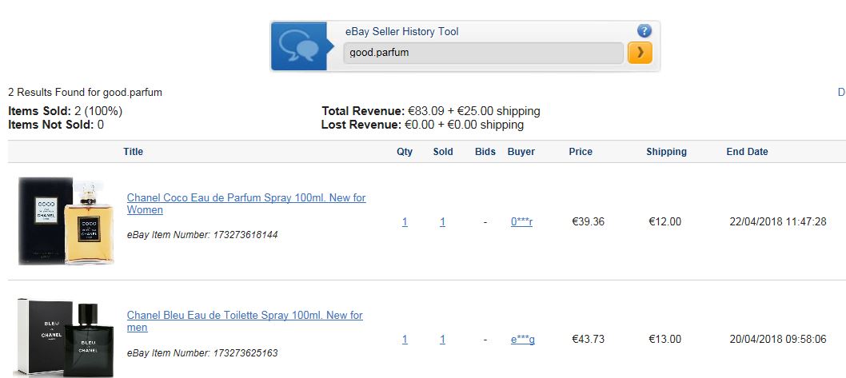Sort by the Bids column header
The width and height of the screenshot is (846, 378).
point(485,152)
